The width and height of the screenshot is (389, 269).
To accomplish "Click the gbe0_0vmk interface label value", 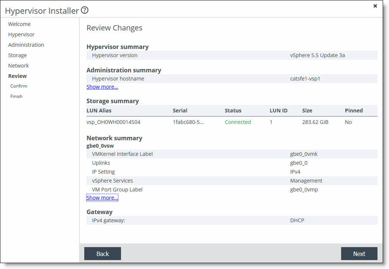I will (304, 154).
